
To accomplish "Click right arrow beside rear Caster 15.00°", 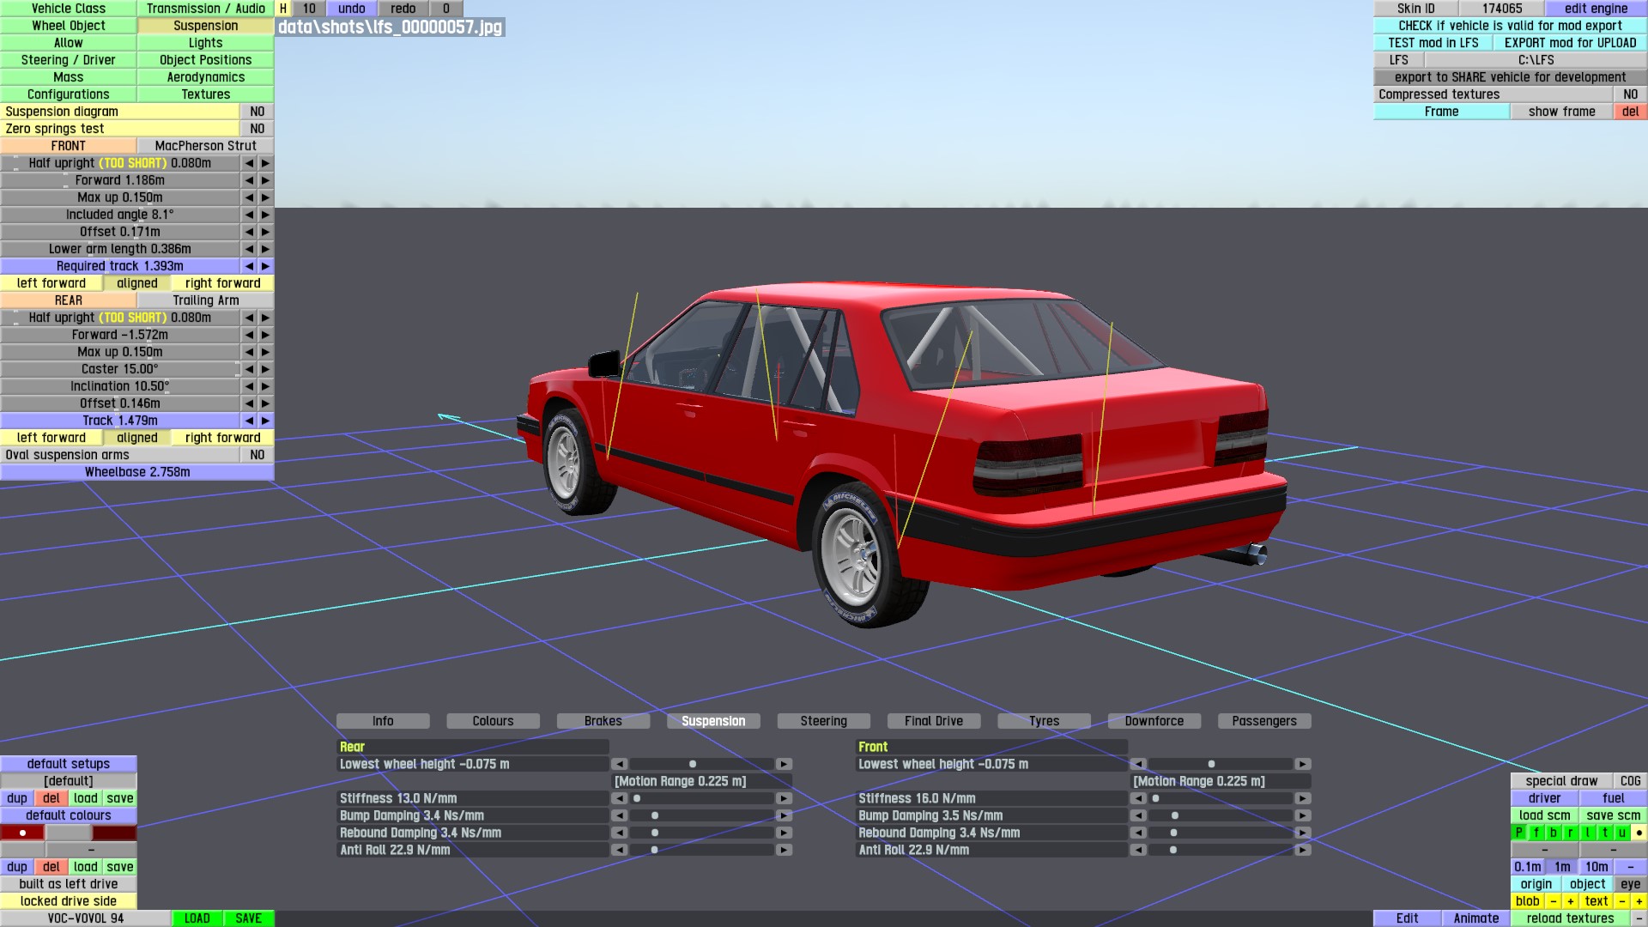I will tap(265, 369).
